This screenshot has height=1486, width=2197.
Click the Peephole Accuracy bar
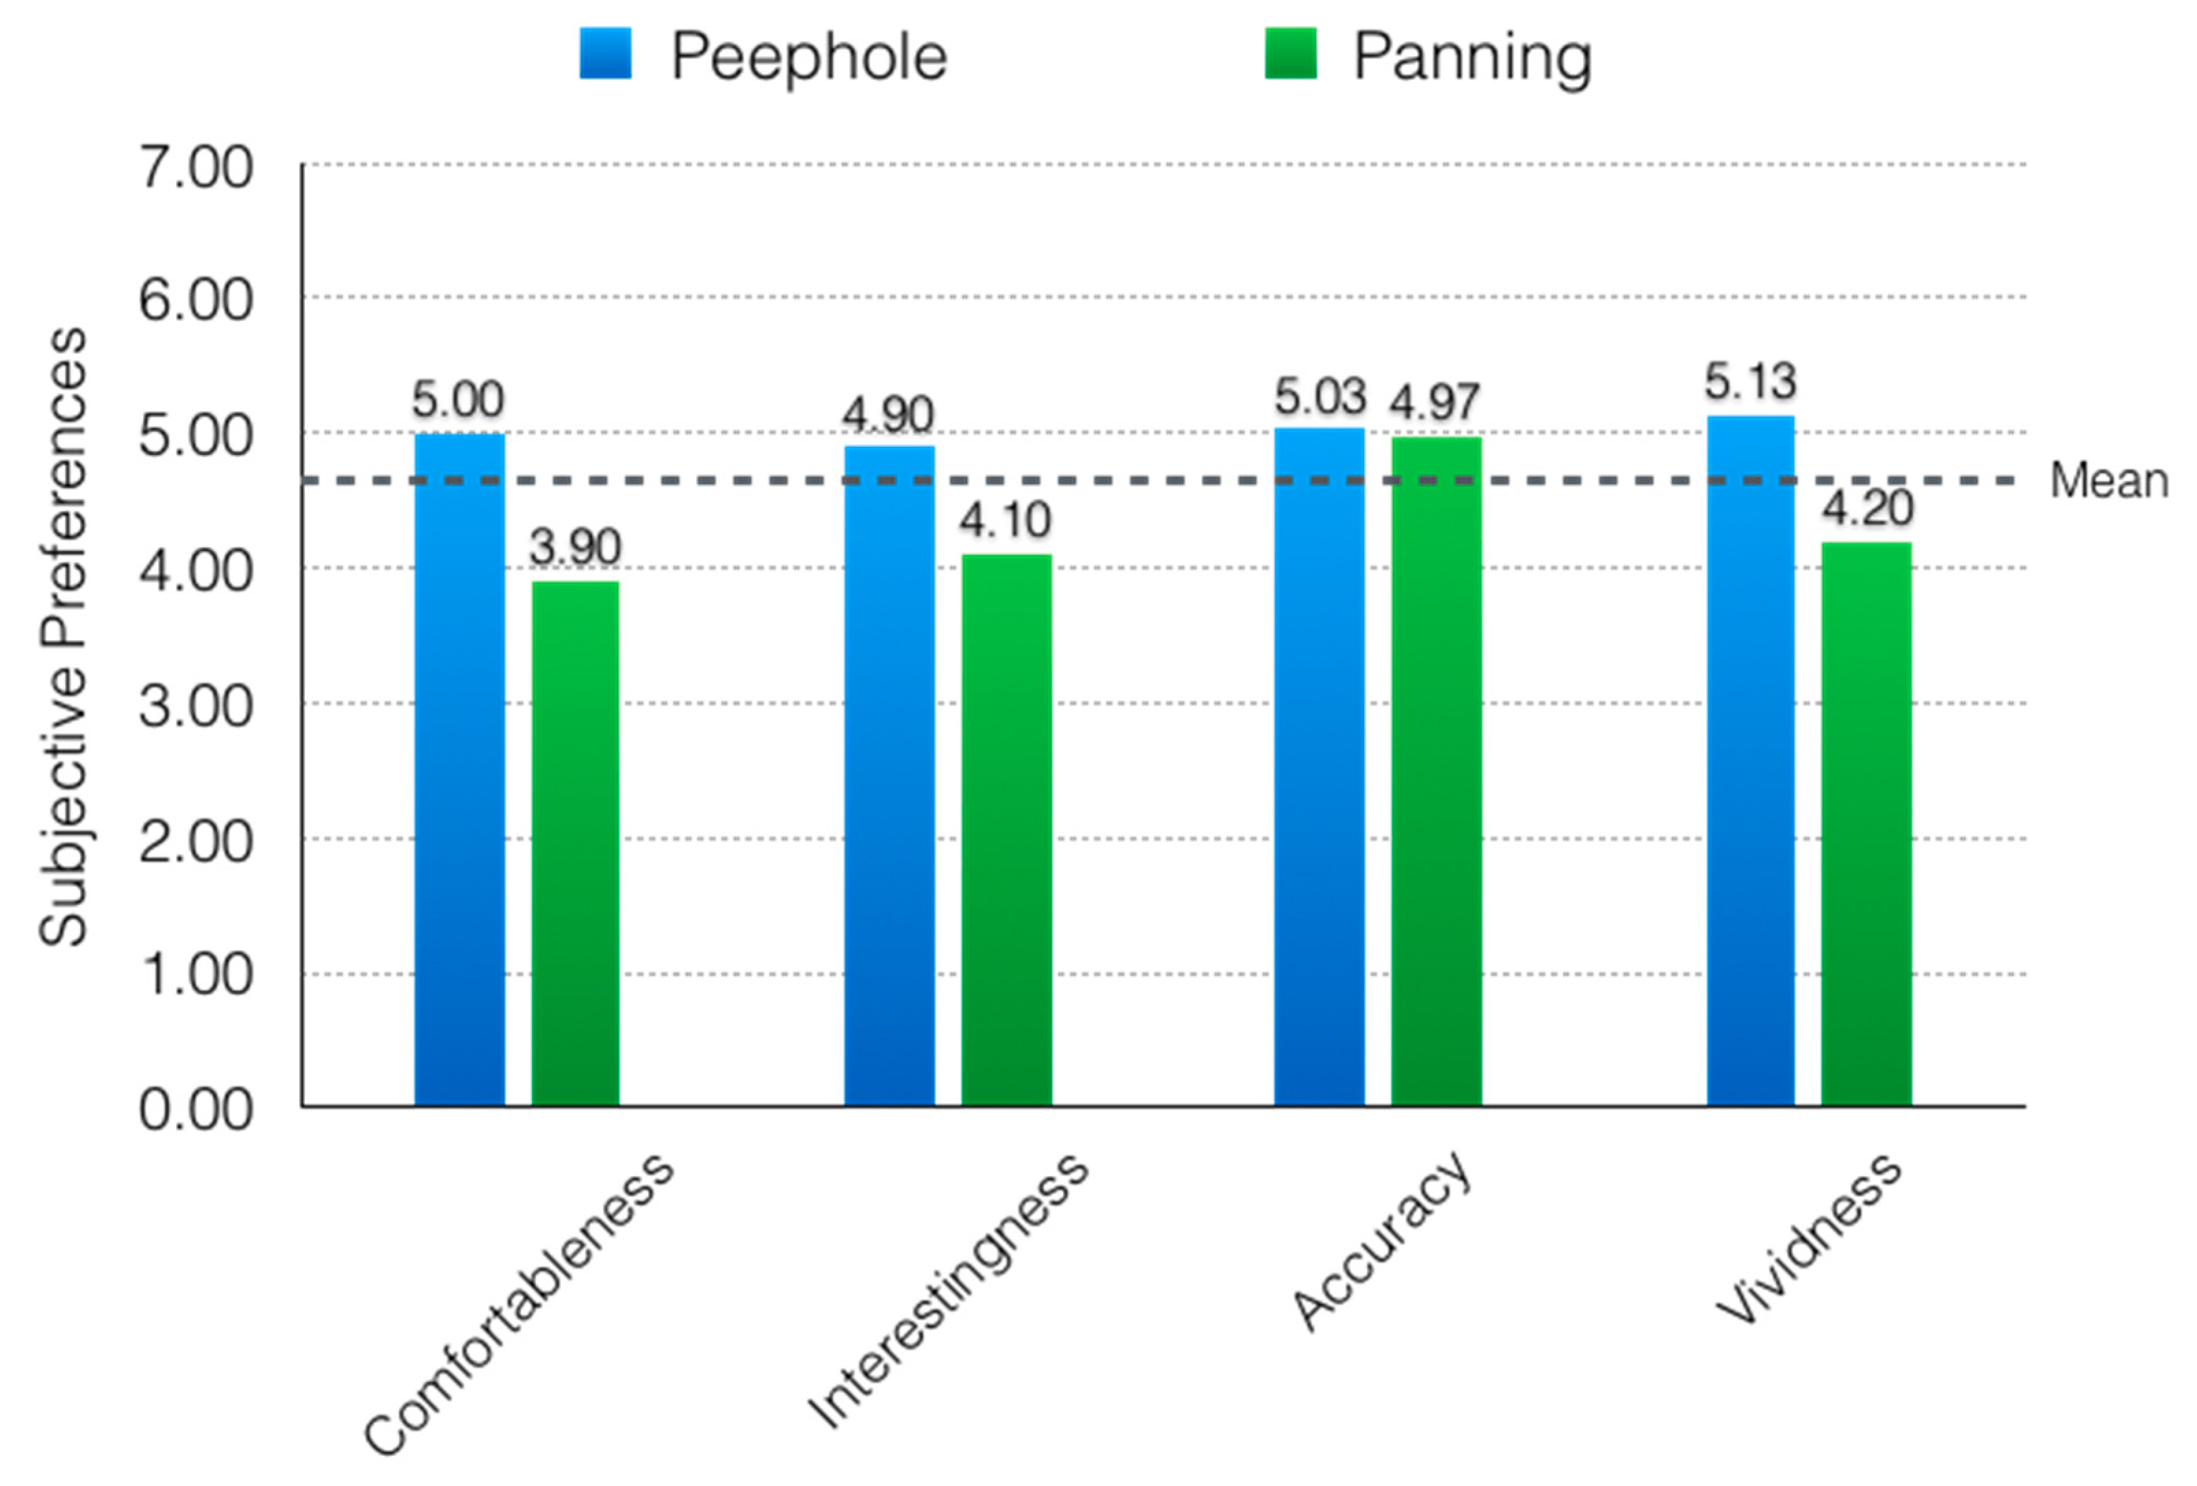(1319, 767)
